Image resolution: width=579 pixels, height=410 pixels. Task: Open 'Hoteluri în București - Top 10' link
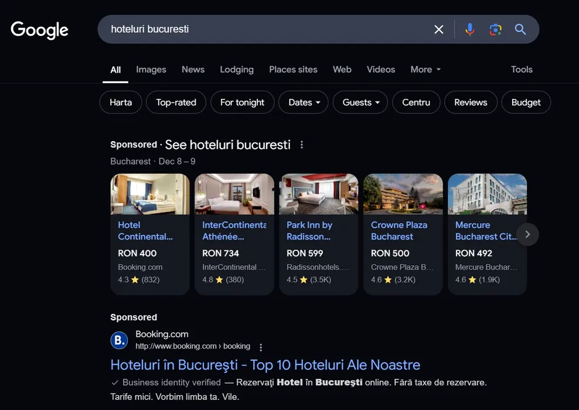pyautogui.click(x=265, y=365)
